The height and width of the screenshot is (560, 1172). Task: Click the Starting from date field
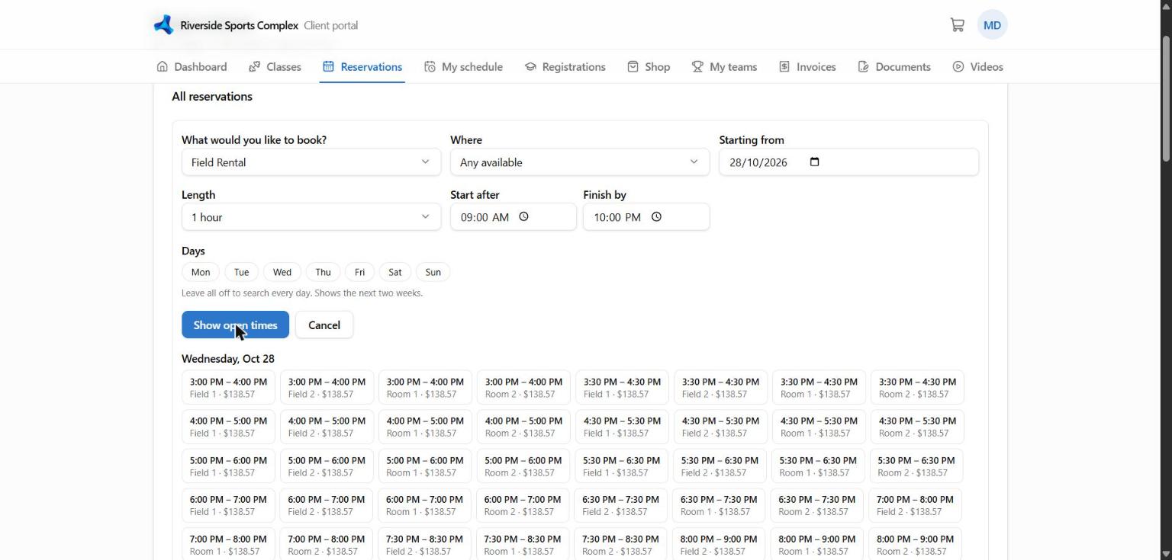click(848, 162)
